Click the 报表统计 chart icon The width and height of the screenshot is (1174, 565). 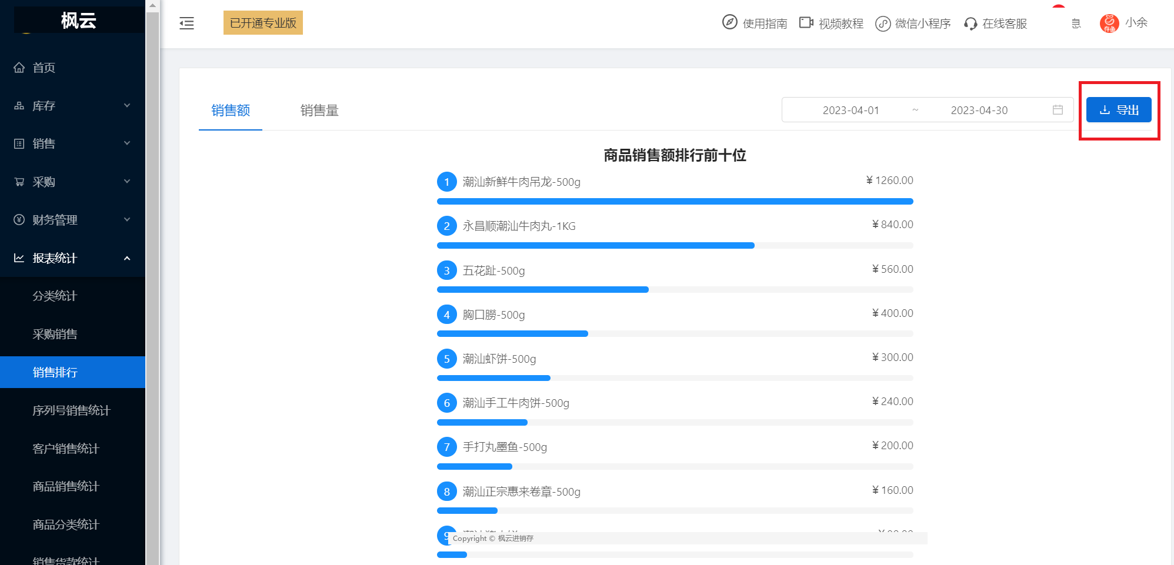coord(19,258)
